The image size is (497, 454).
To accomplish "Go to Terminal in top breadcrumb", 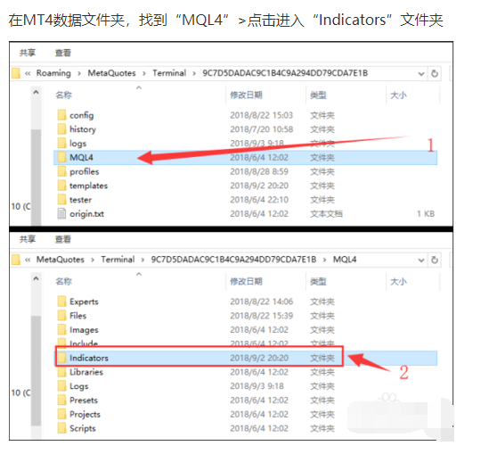I will coord(169,73).
